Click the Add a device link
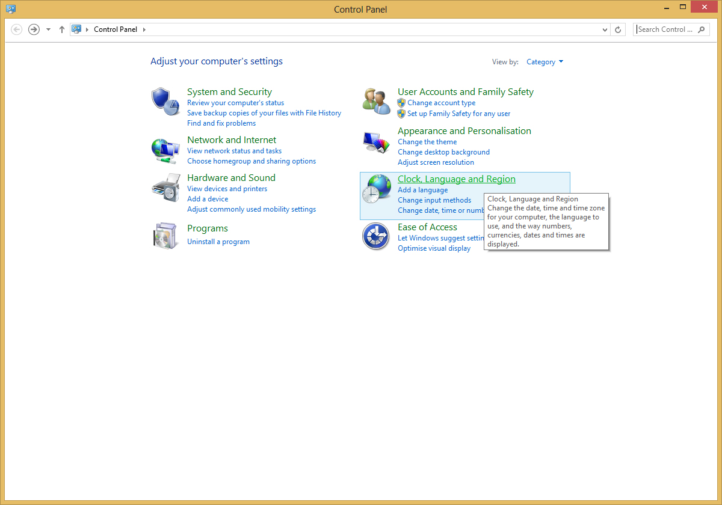This screenshot has width=722, height=505. click(x=208, y=199)
